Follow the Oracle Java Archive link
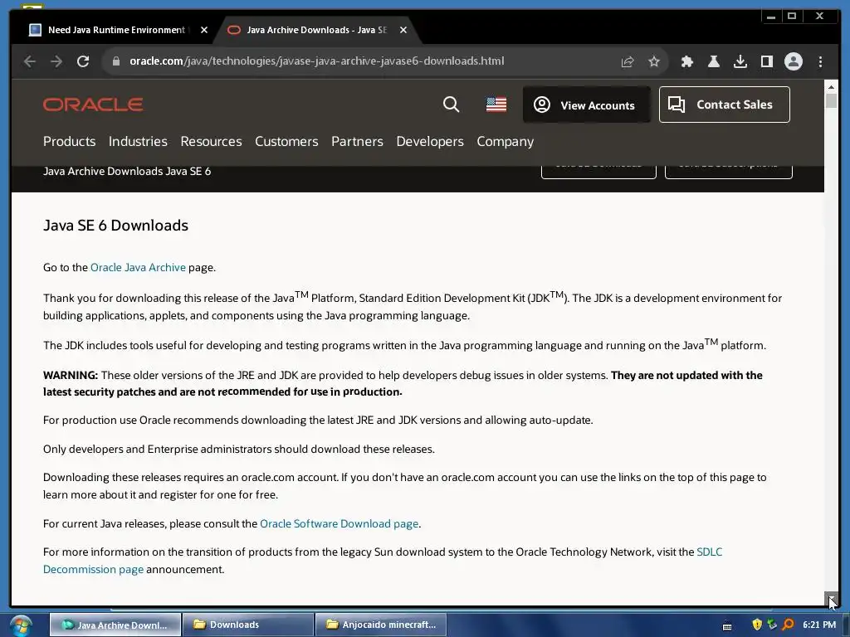Image resolution: width=850 pixels, height=637 pixels. tap(138, 268)
